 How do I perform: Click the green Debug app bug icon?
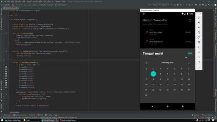pos(181,5)
